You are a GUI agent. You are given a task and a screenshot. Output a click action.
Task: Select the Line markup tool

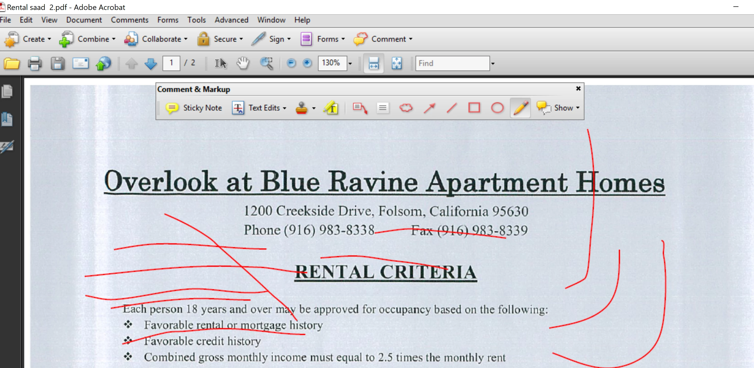[452, 108]
